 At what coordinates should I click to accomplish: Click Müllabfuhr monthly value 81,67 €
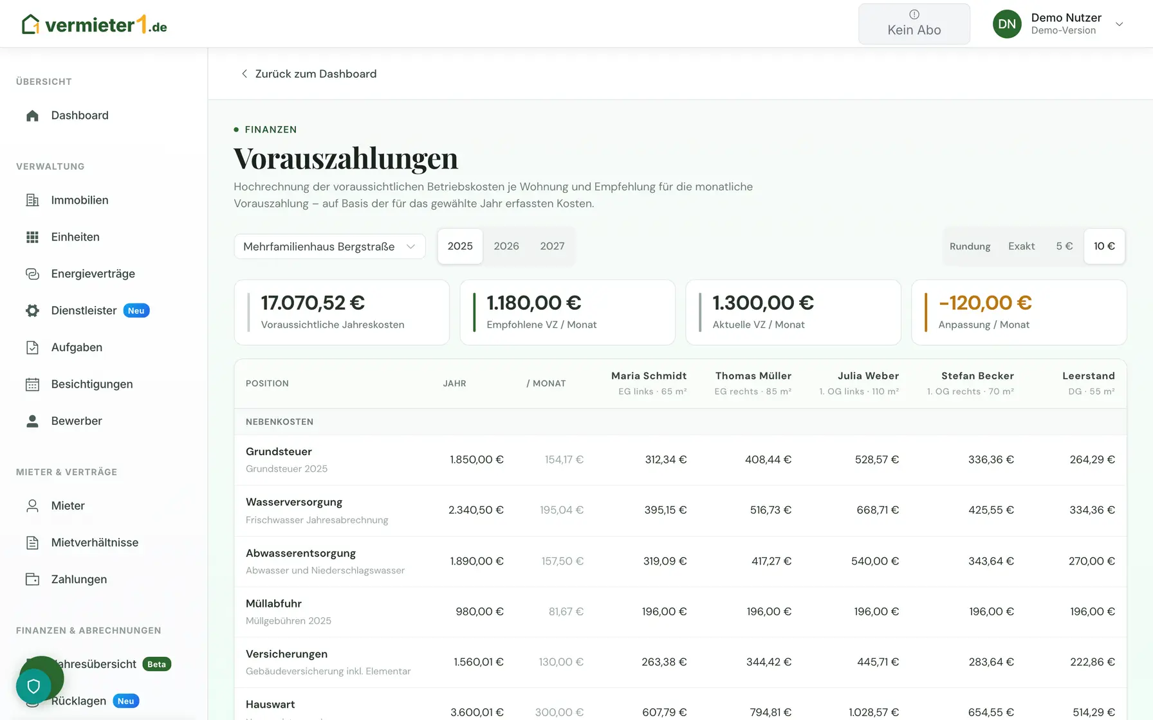point(566,612)
